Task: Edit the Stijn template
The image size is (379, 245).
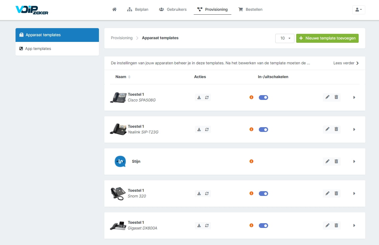Action: point(327,161)
